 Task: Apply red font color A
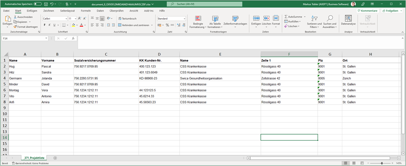(x=81, y=25)
